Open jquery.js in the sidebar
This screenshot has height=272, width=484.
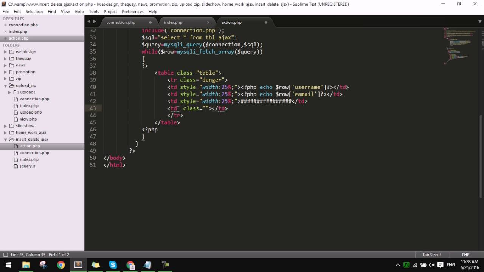[x=28, y=166]
